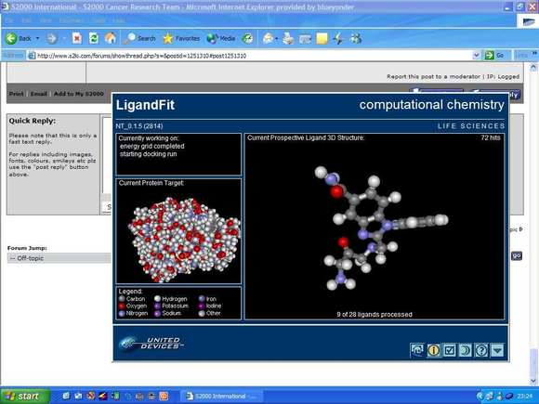This screenshot has width=539, height=404.
Task: Click the Windows flag logo top right
Action: tap(528, 21)
